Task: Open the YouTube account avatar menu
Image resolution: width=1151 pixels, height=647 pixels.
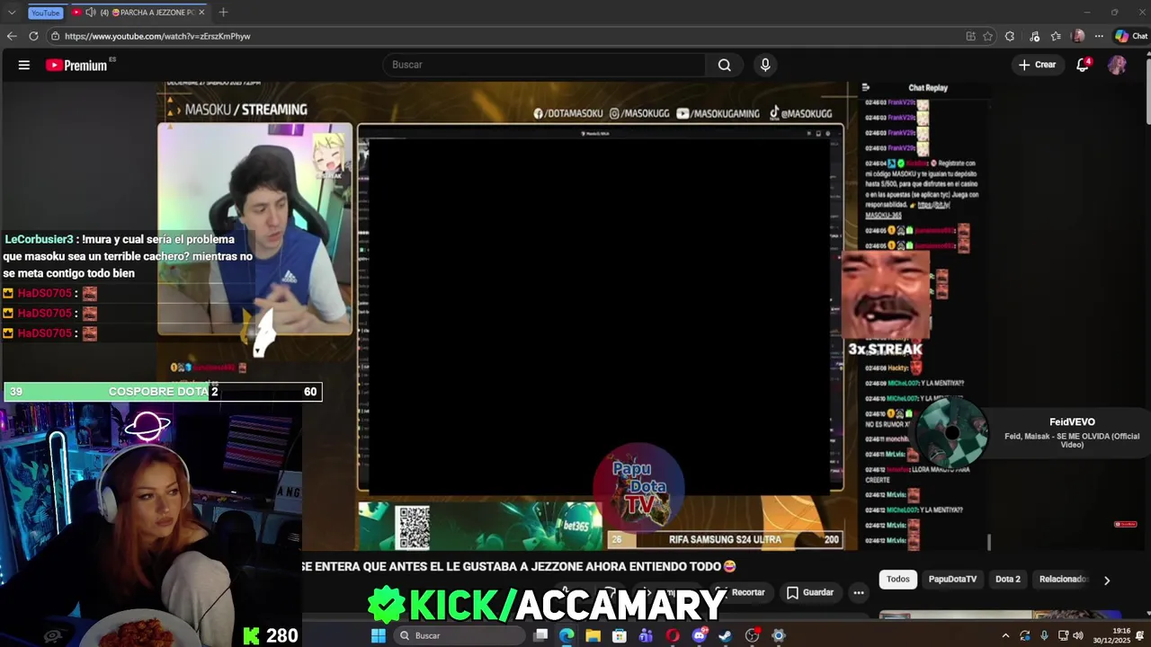Action: pyautogui.click(x=1117, y=65)
